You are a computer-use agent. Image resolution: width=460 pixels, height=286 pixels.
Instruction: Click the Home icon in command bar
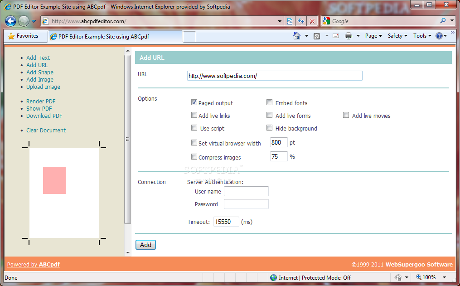click(296, 36)
